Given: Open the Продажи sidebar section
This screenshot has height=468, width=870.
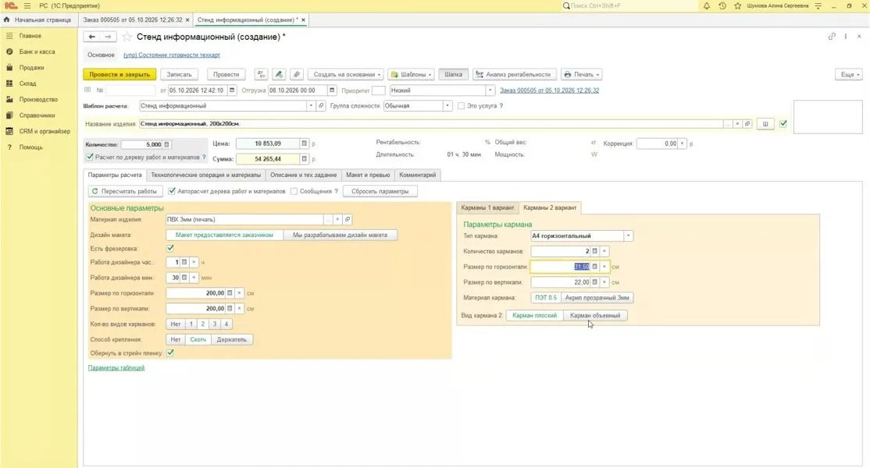Looking at the screenshot, I should pyautogui.click(x=31, y=68).
